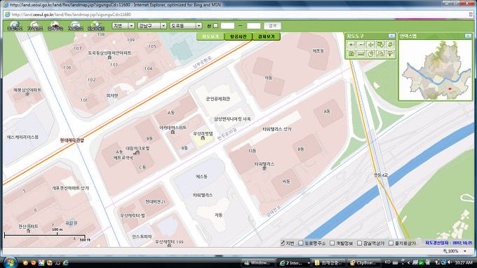Toggle the 산 checkbox
Viewport: 477px width, 268px height.
tap(215, 26)
